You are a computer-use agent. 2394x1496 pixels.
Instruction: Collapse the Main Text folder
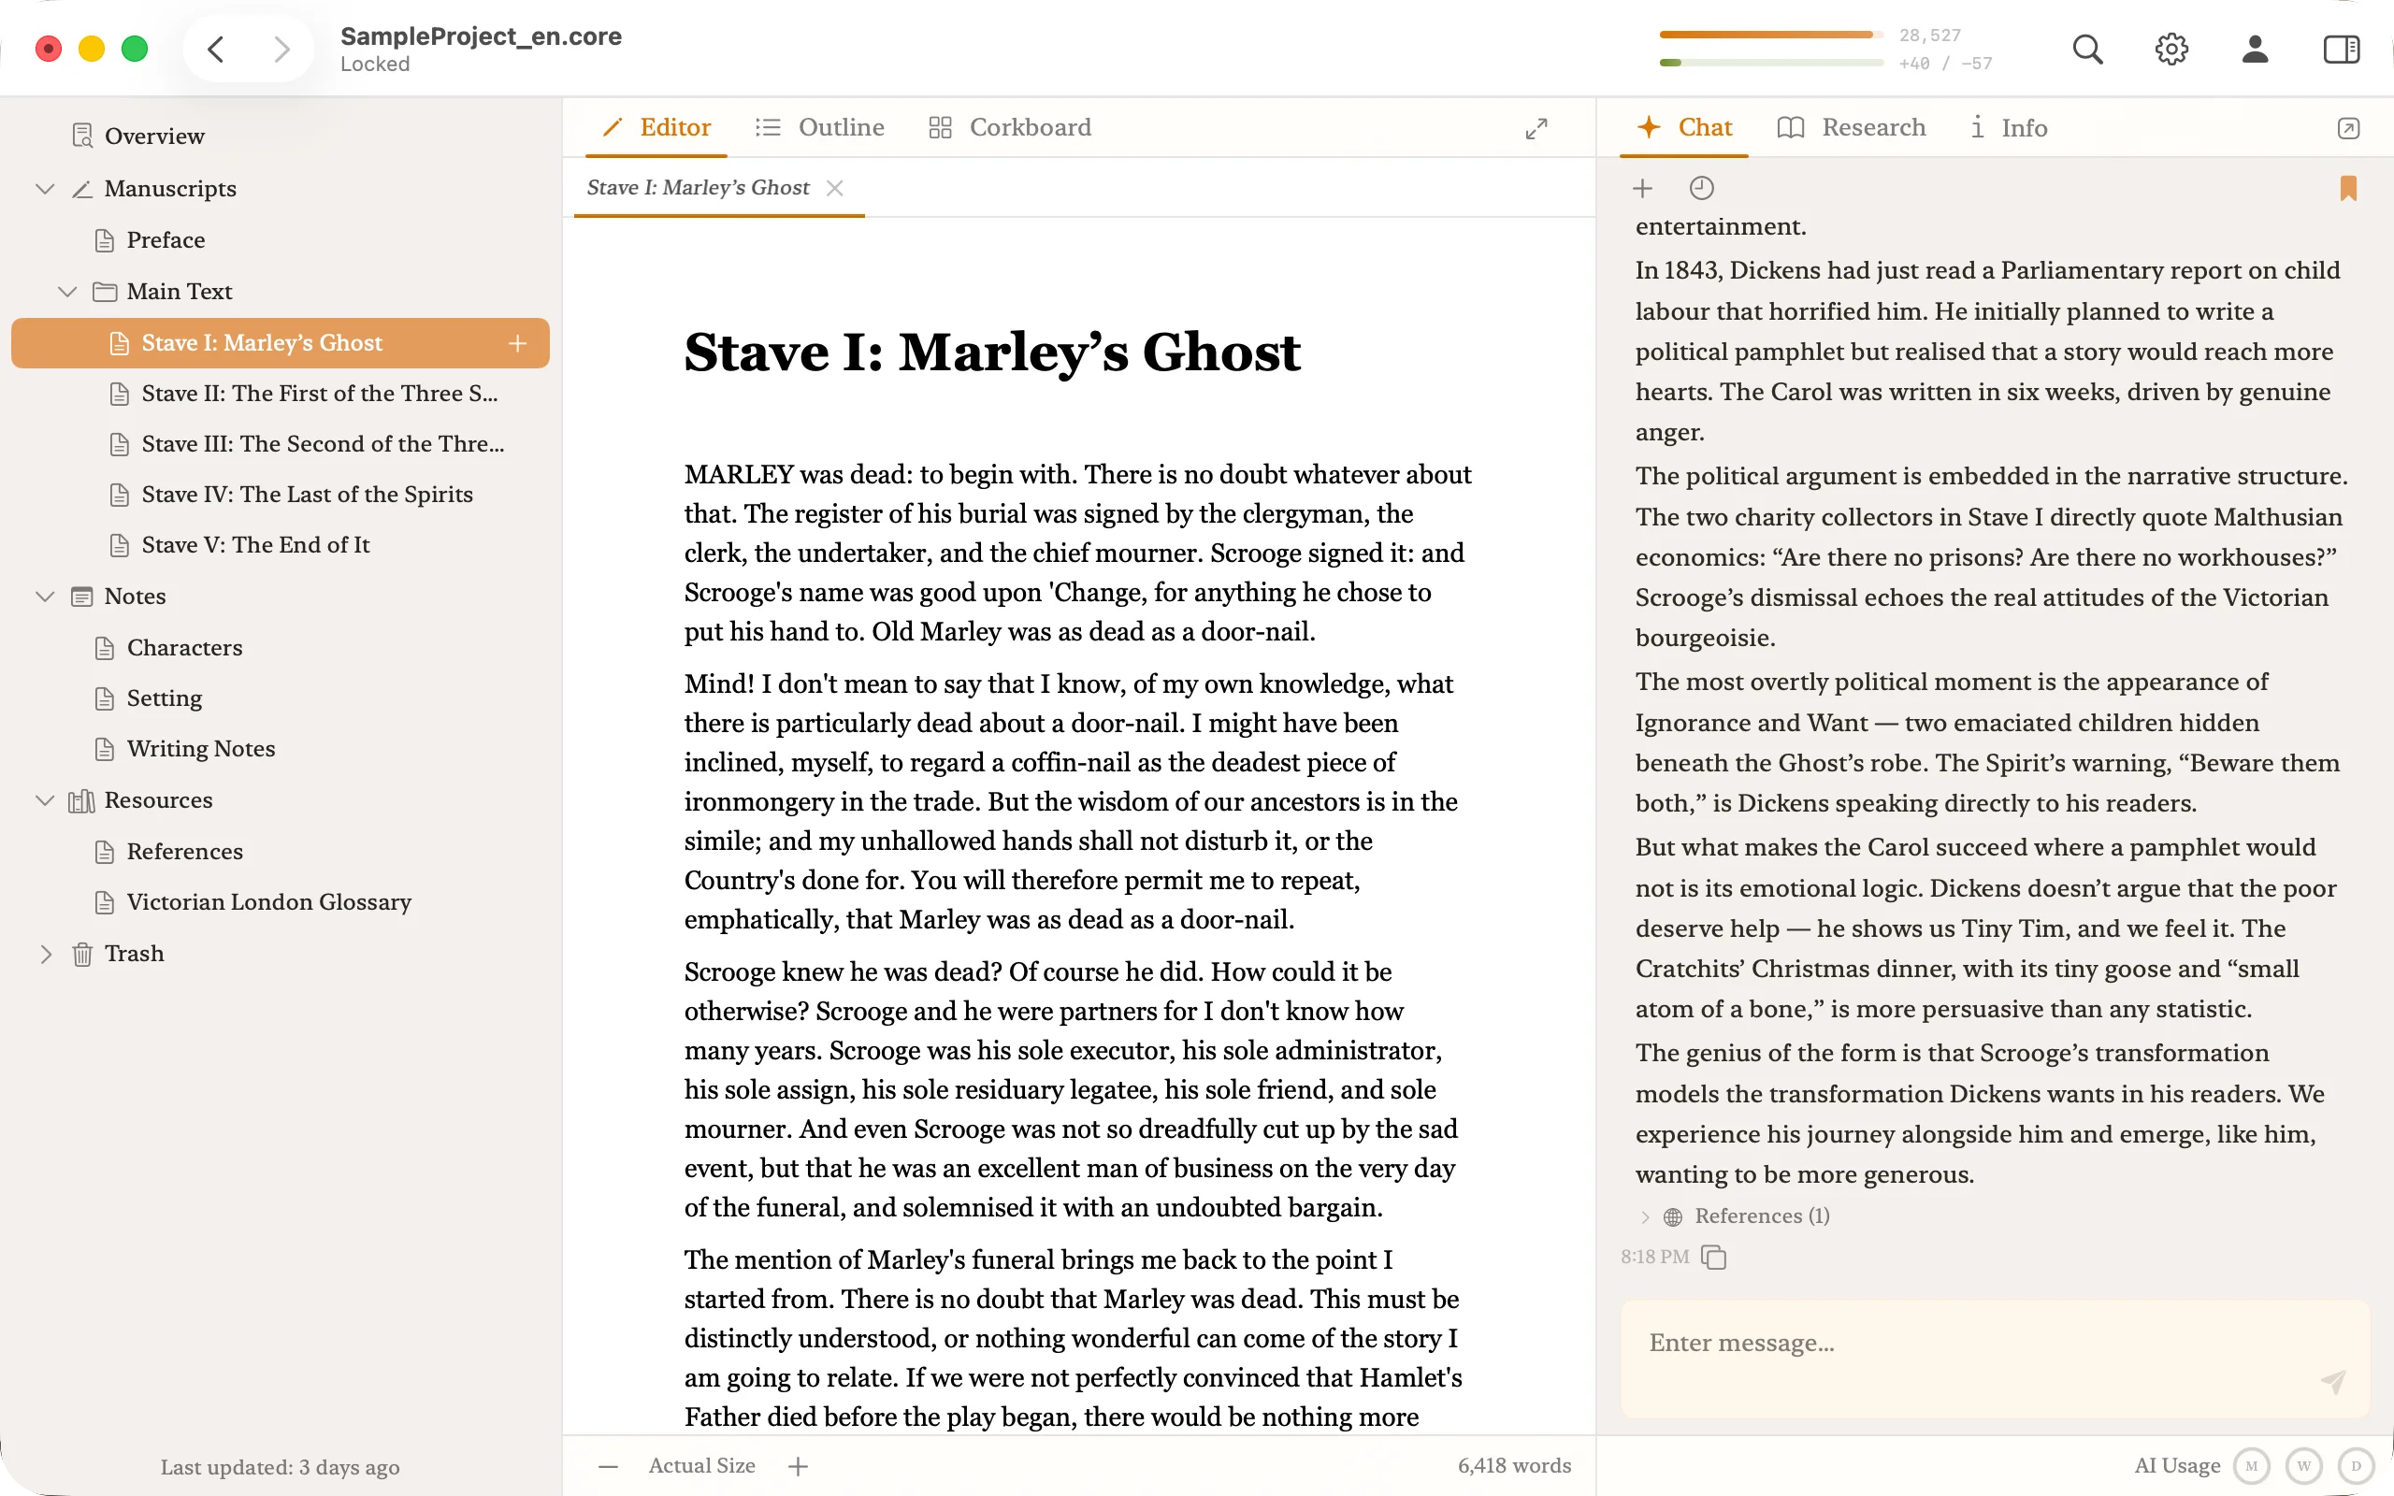point(67,291)
